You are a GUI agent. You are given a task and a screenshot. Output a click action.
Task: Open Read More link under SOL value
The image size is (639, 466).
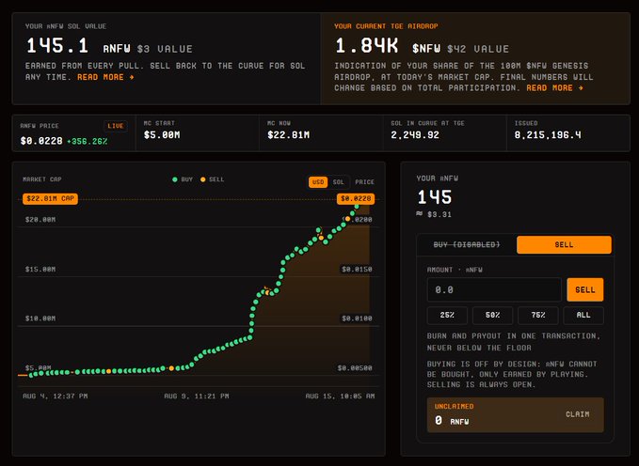(x=105, y=77)
